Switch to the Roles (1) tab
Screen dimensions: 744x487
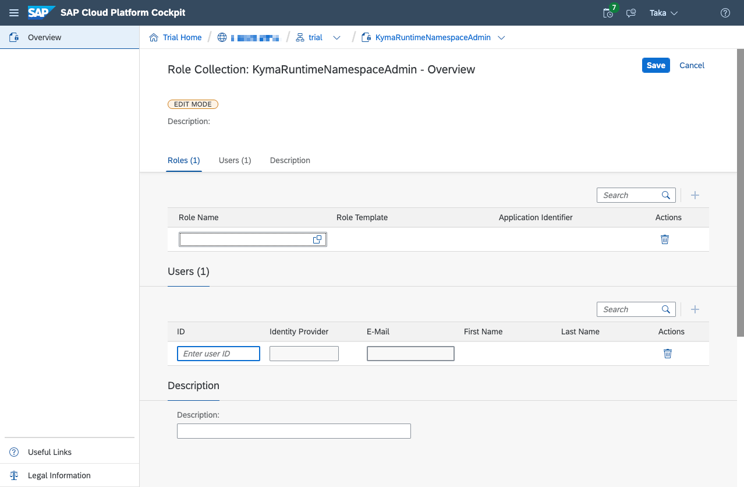(x=184, y=160)
